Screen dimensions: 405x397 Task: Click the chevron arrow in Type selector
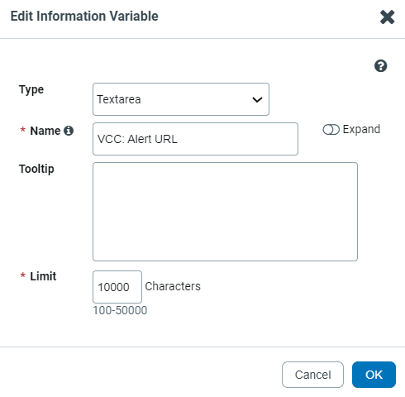257,99
